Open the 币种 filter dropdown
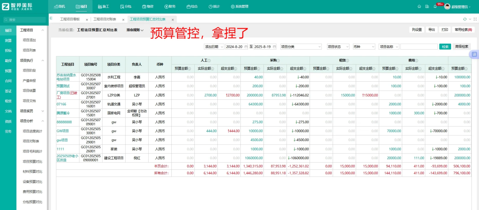Screen dimensions: 479x210 coord(363,47)
